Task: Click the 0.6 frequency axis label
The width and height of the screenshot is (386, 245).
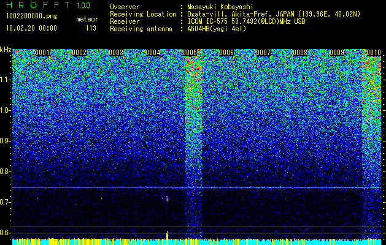Action: pos(5,233)
